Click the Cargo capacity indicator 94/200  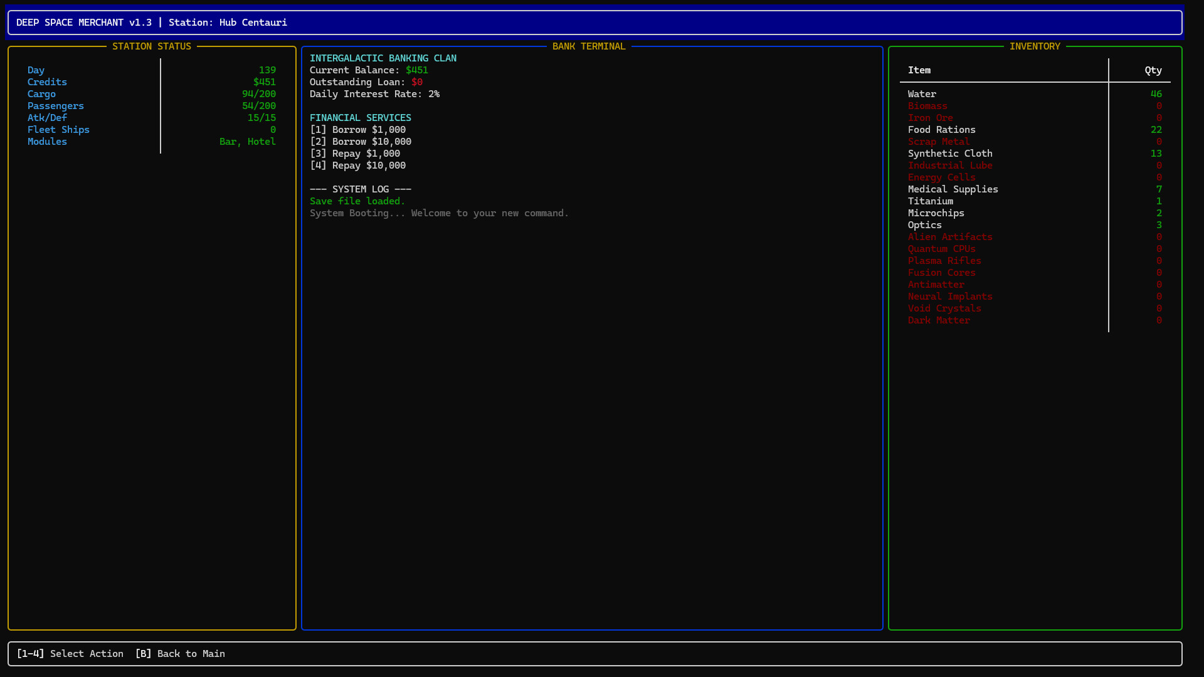tap(259, 94)
